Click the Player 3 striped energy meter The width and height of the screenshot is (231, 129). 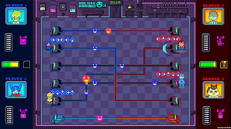pos(206,43)
